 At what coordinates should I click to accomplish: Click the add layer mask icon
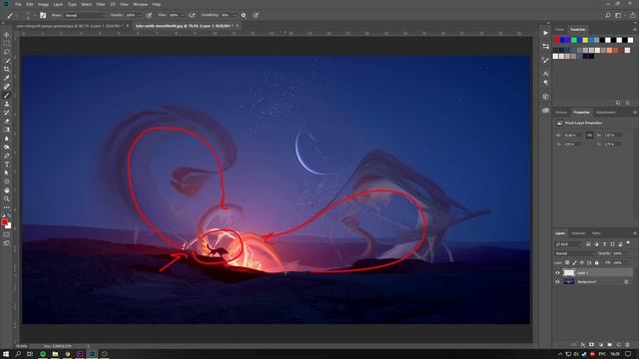(x=592, y=345)
